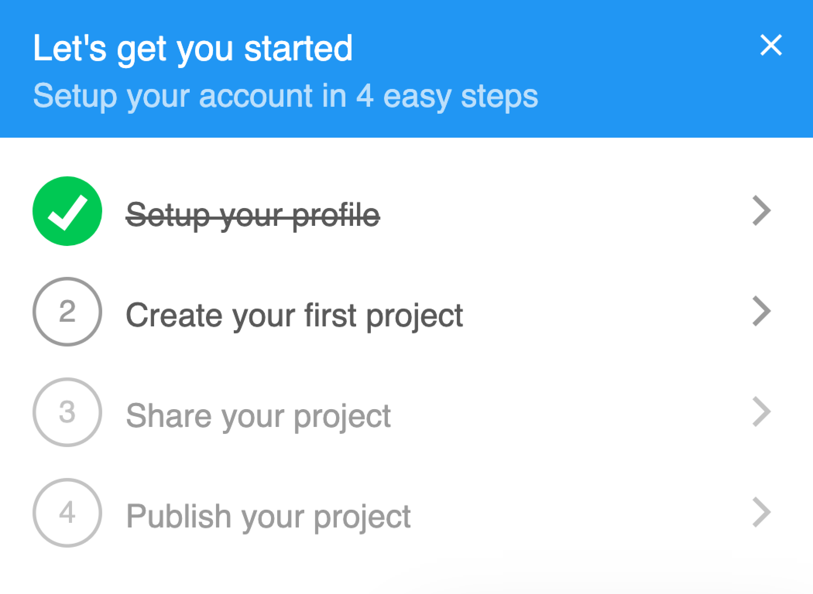Click the green completed checkmark circle

point(67,211)
